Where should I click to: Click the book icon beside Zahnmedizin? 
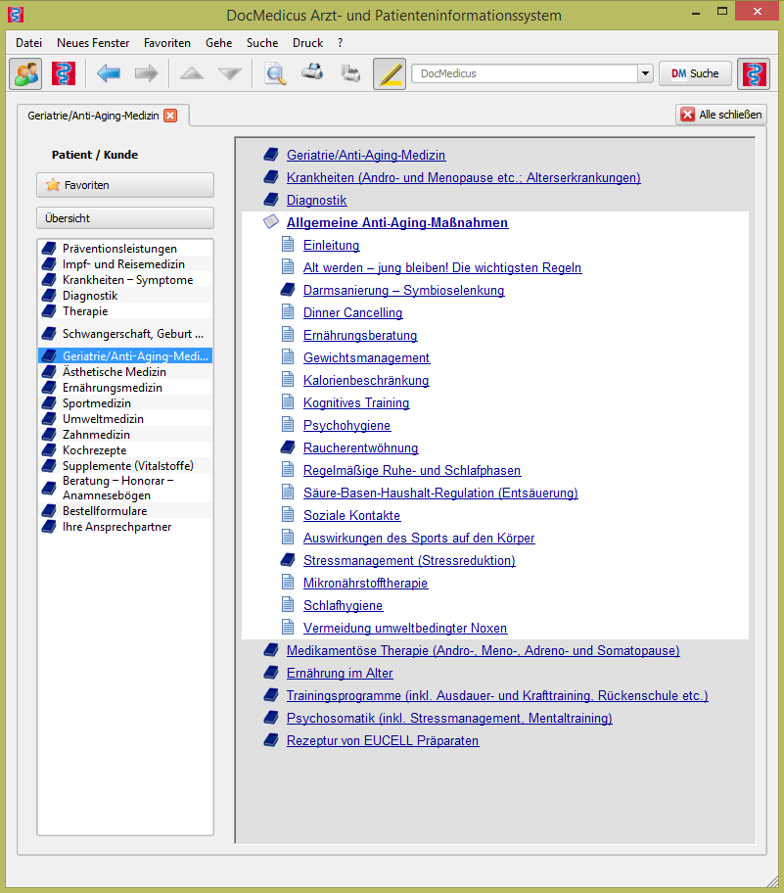pyautogui.click(x=50, y=435)
